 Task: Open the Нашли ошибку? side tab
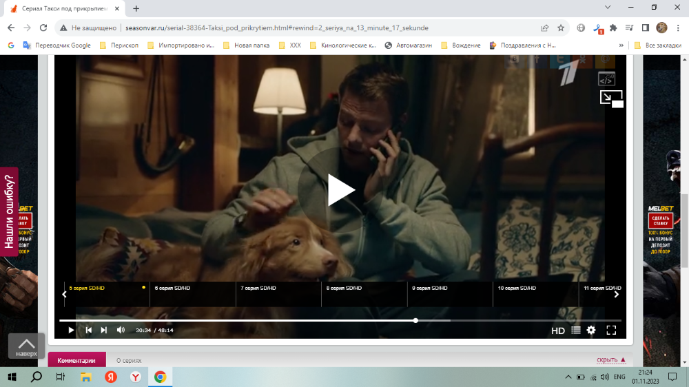[x=9, y=211]
